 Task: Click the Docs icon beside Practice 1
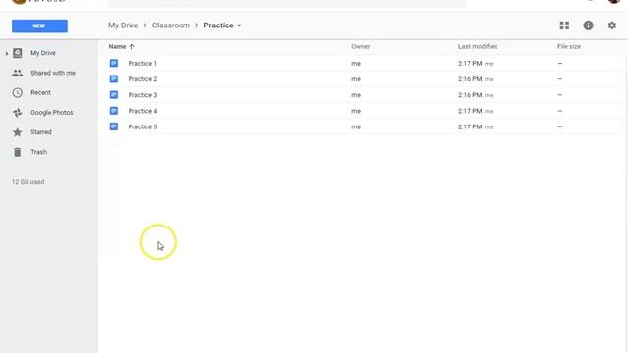coord(114,63)
